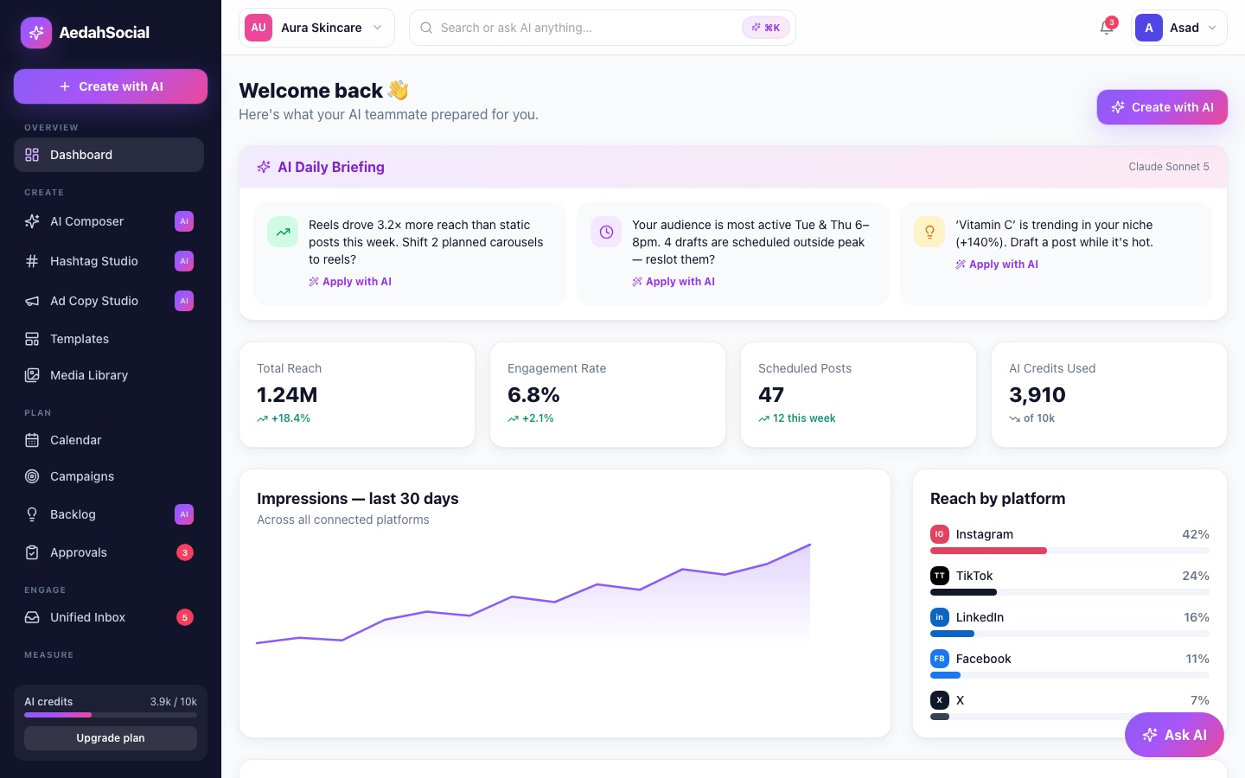Click the LinkedIn platform badge
The height and width of the screenshot is (778, 1245).
pos(940,617)
